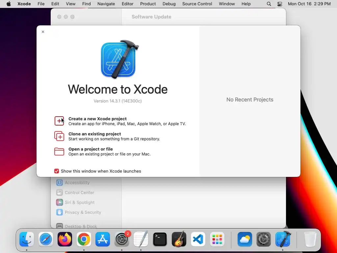Close the Welcome to Xcode window
337x253 pixels.
(43, 32)
